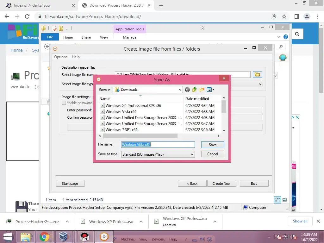Close the Chrome downloads bar

tap(318, 221)
